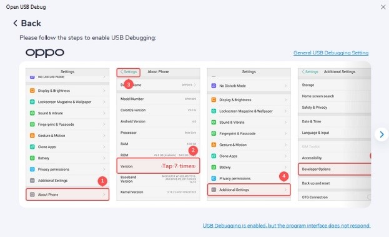Click the Model Number row
Image resolution: width=389 pixels, height=237 pixels.
[158, 99]
